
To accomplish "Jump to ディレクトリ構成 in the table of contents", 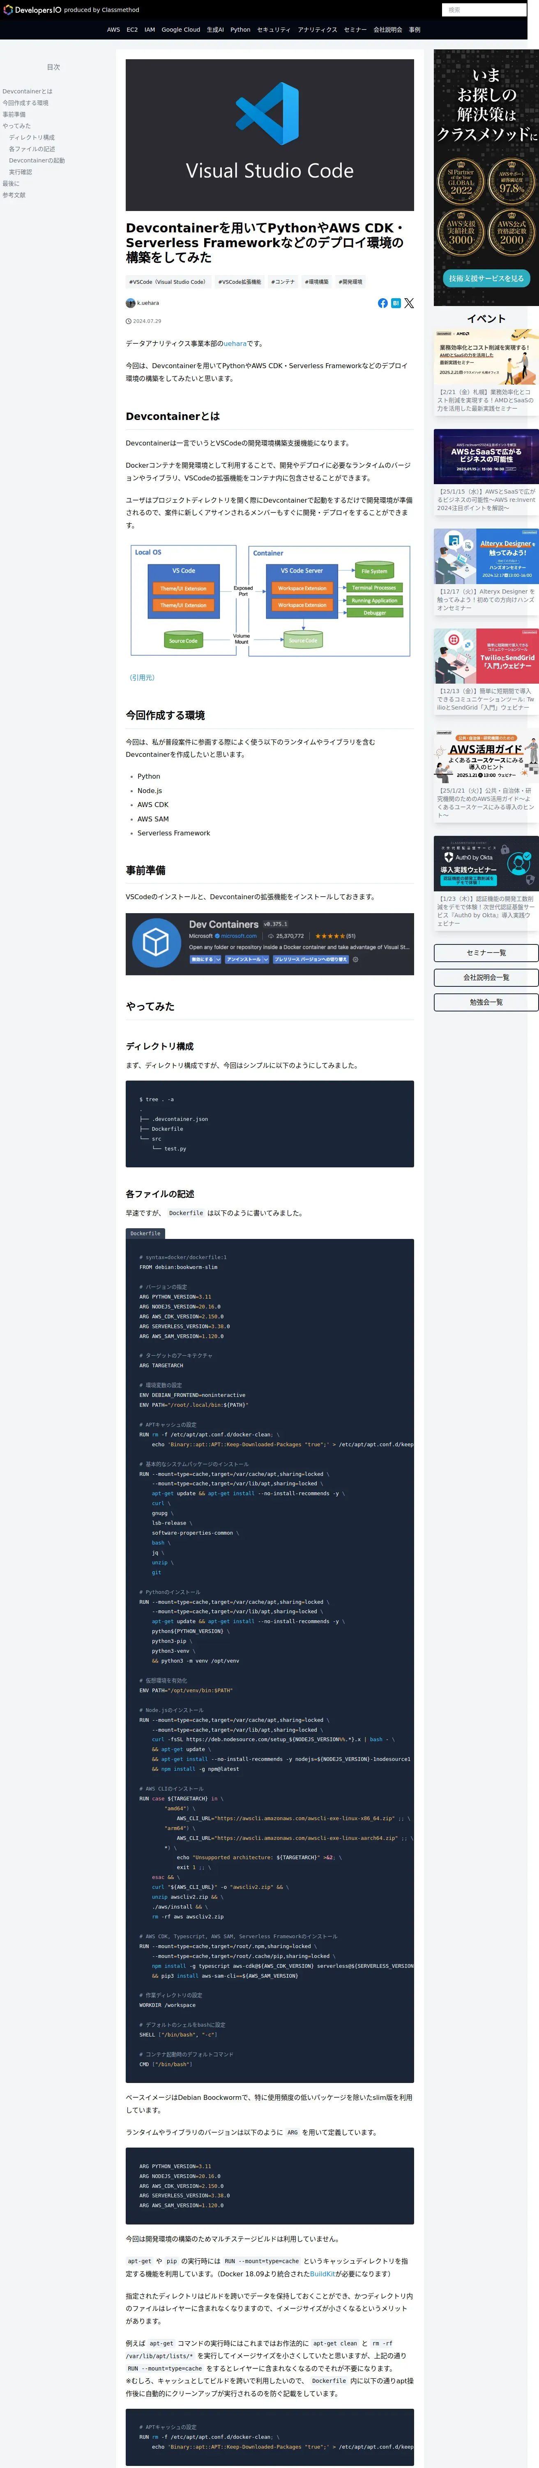I will pyautogui.click(x=32, y=137).
